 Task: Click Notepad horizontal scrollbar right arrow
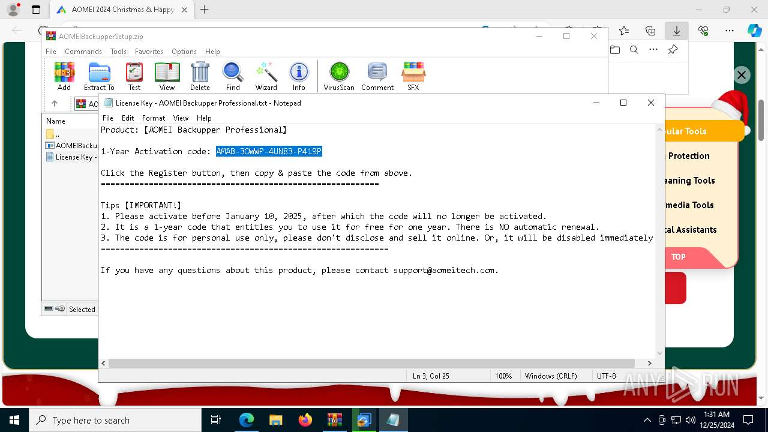(649, 363)
